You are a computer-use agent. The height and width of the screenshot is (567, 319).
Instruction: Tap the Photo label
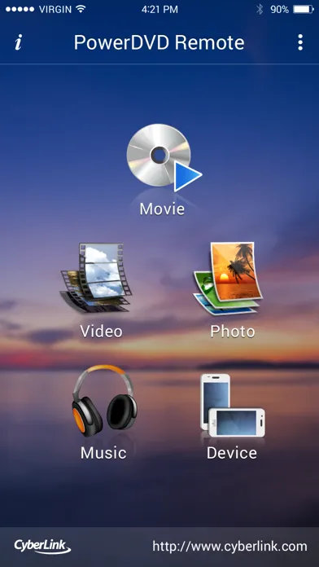[233, 332]
